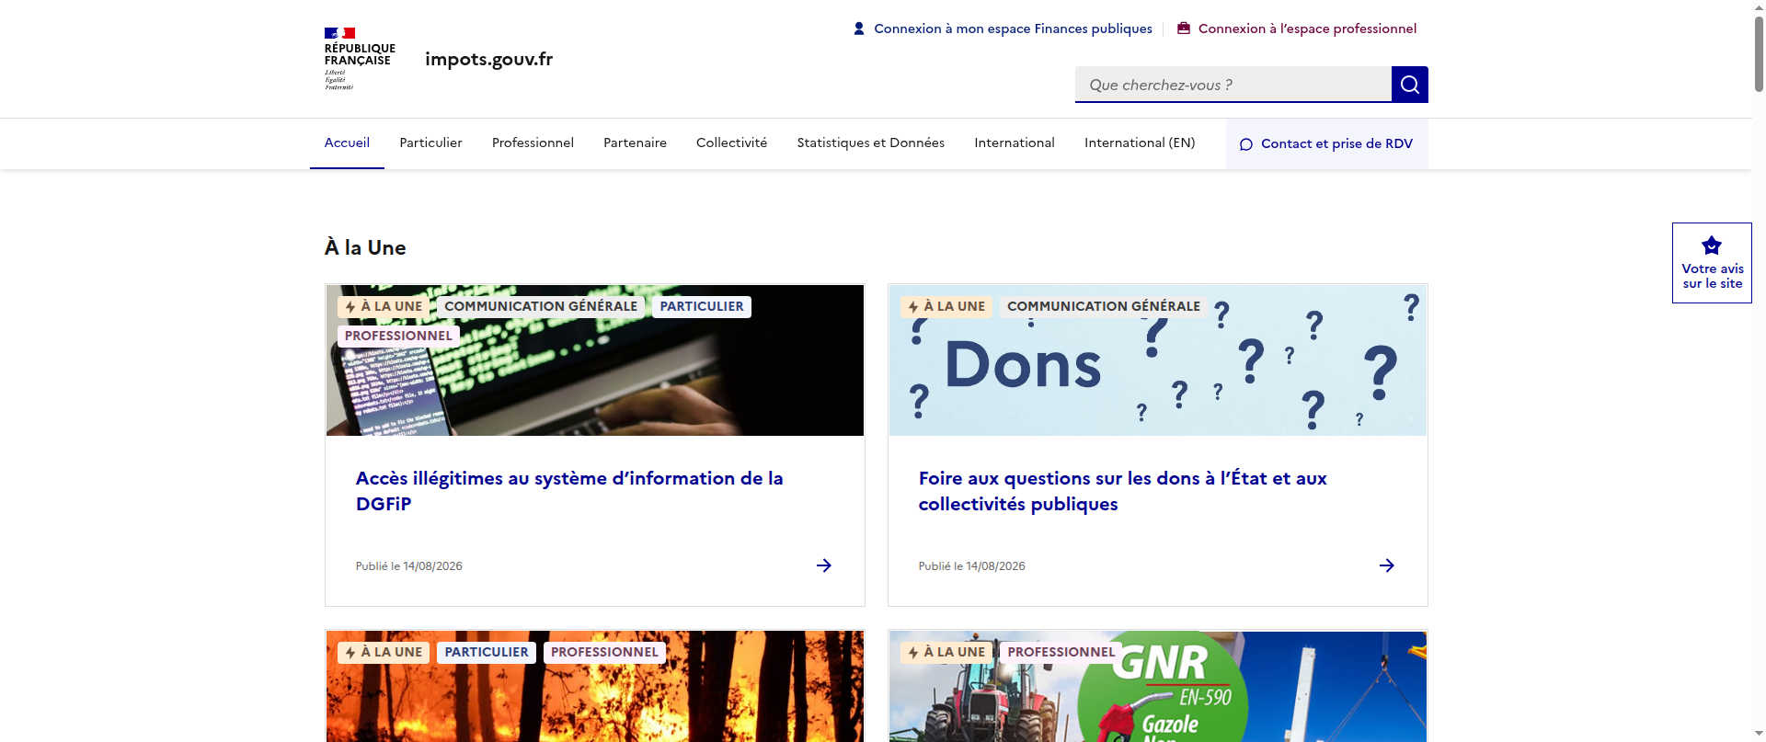Click COMMUNICATION GÉNÉRALE tag on the hacker card
The image size is (1766, 742).
point(541,307)
